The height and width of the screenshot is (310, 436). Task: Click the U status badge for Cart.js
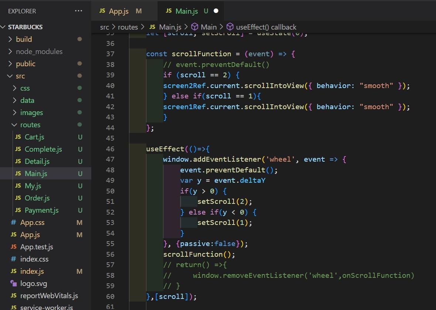pos(80,137)
